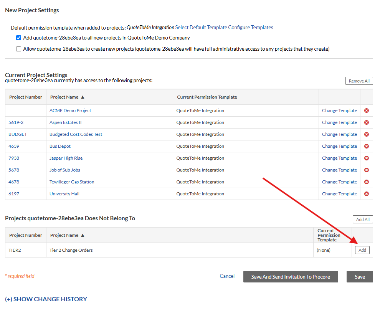This screenshot has width=380, height=312.
Task: Change Template for Budgeted Cost Codes Test
Action: click(339, 134)
